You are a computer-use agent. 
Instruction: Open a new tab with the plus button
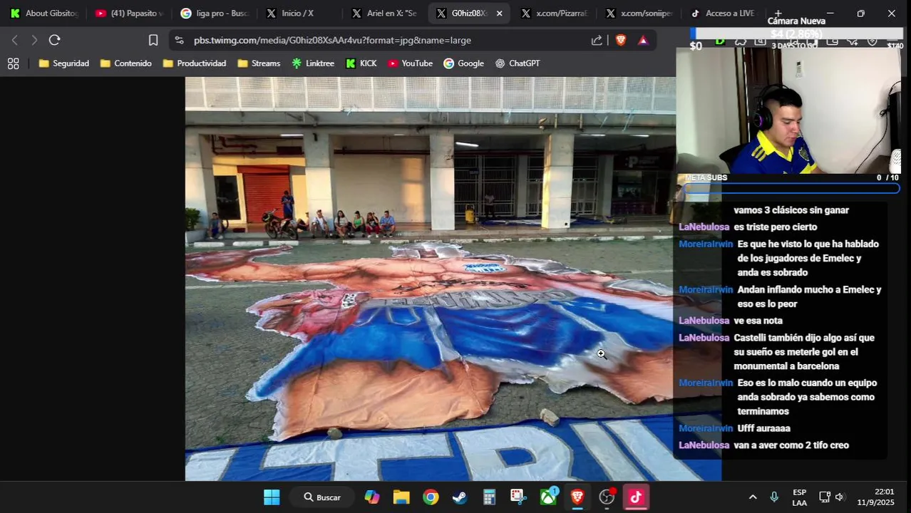coord(778,13)
